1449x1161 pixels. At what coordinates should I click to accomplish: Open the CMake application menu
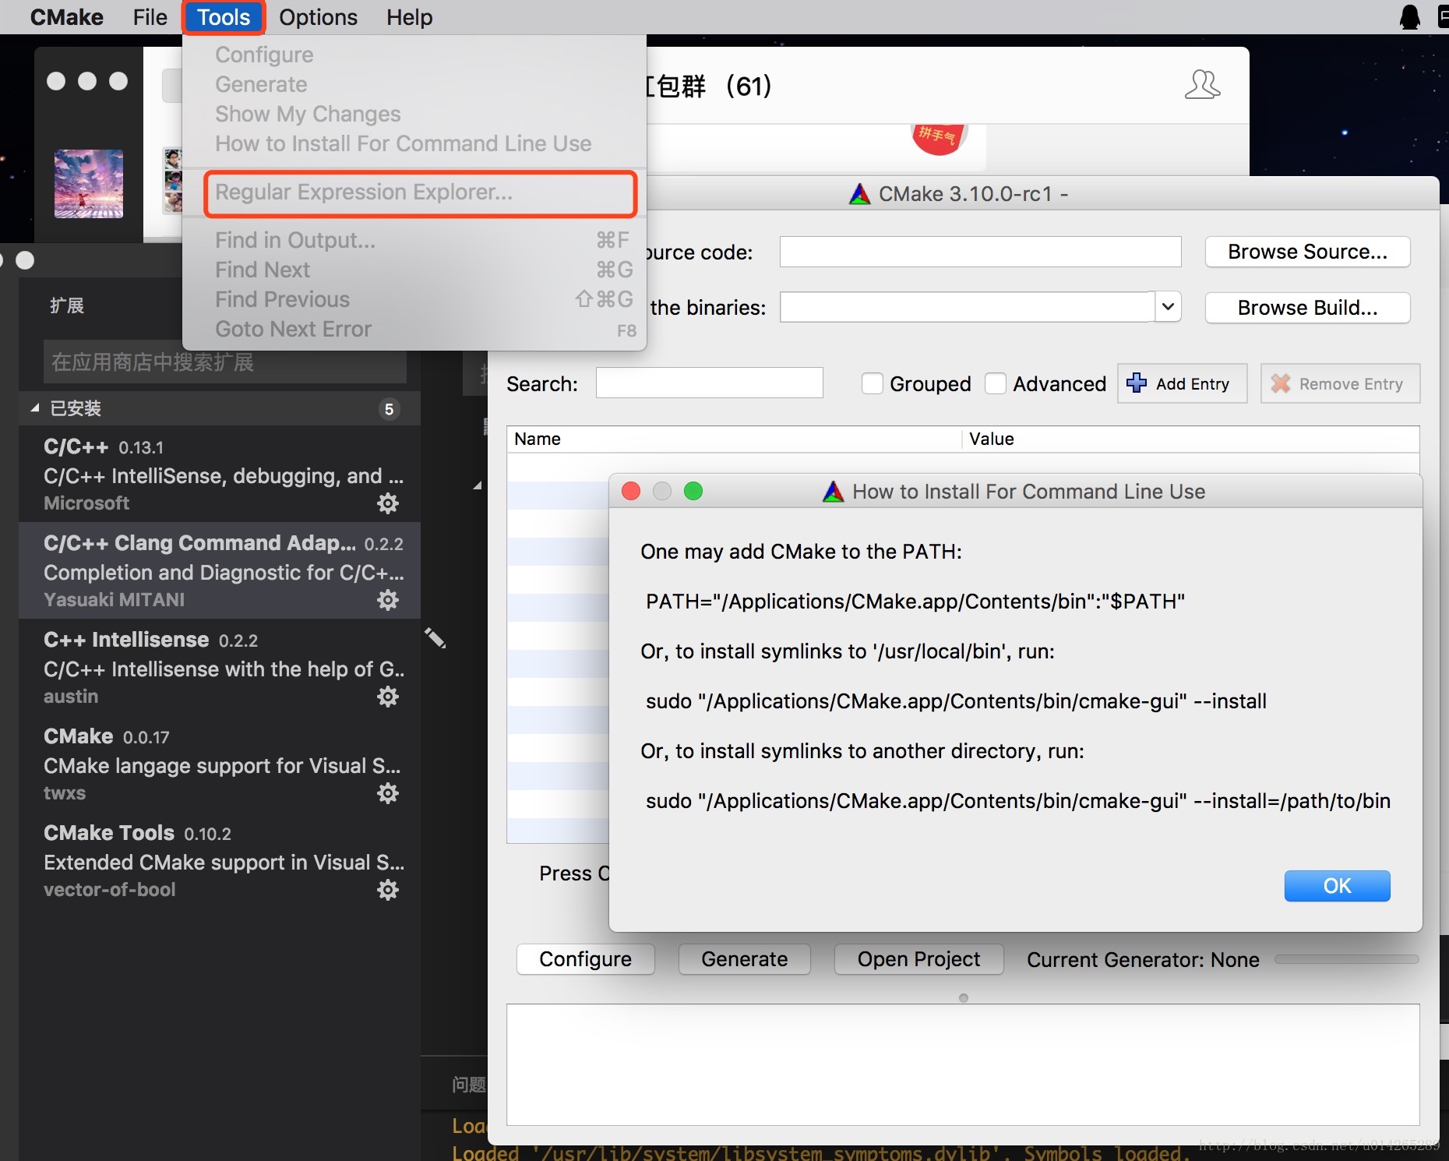(x=66, y=17)
